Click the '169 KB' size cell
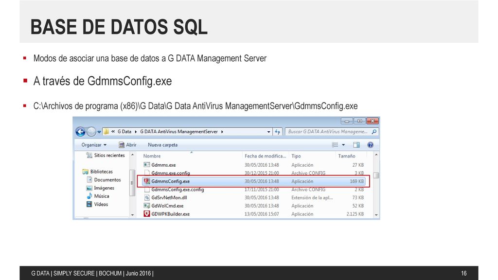Viewport: 498px width, 280px height. [356, 181]
